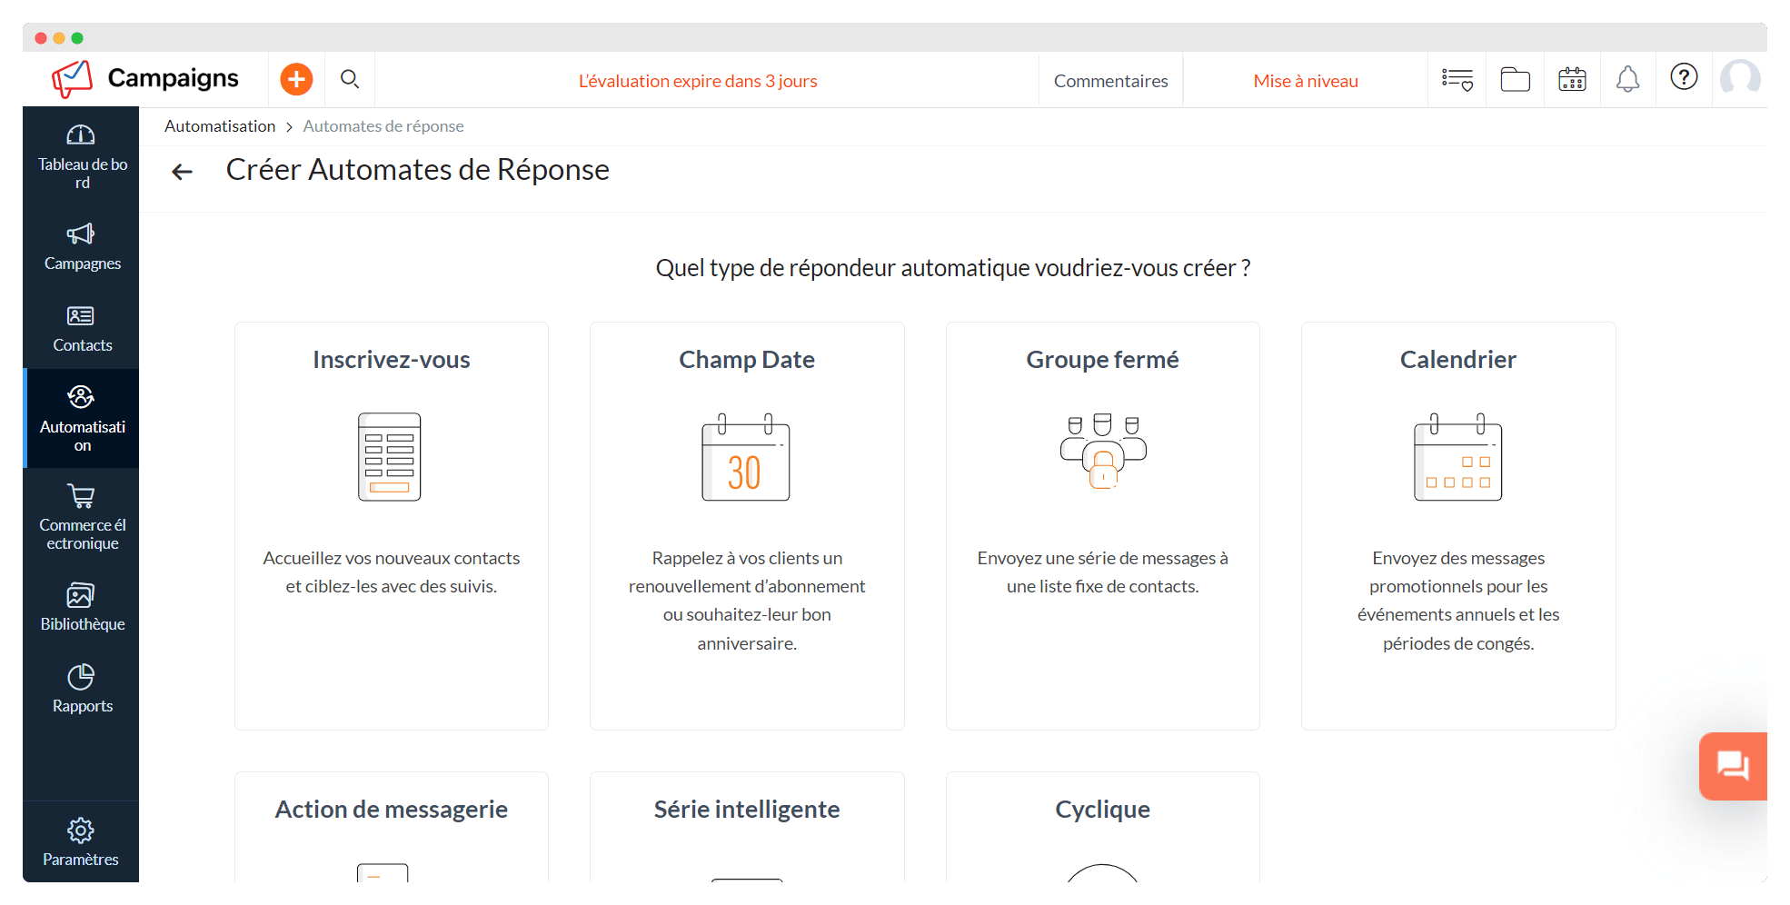Click the orange plus create button
Image resolution: width=1790 pixels, height=905 pixels.
(x=296, y=80)
